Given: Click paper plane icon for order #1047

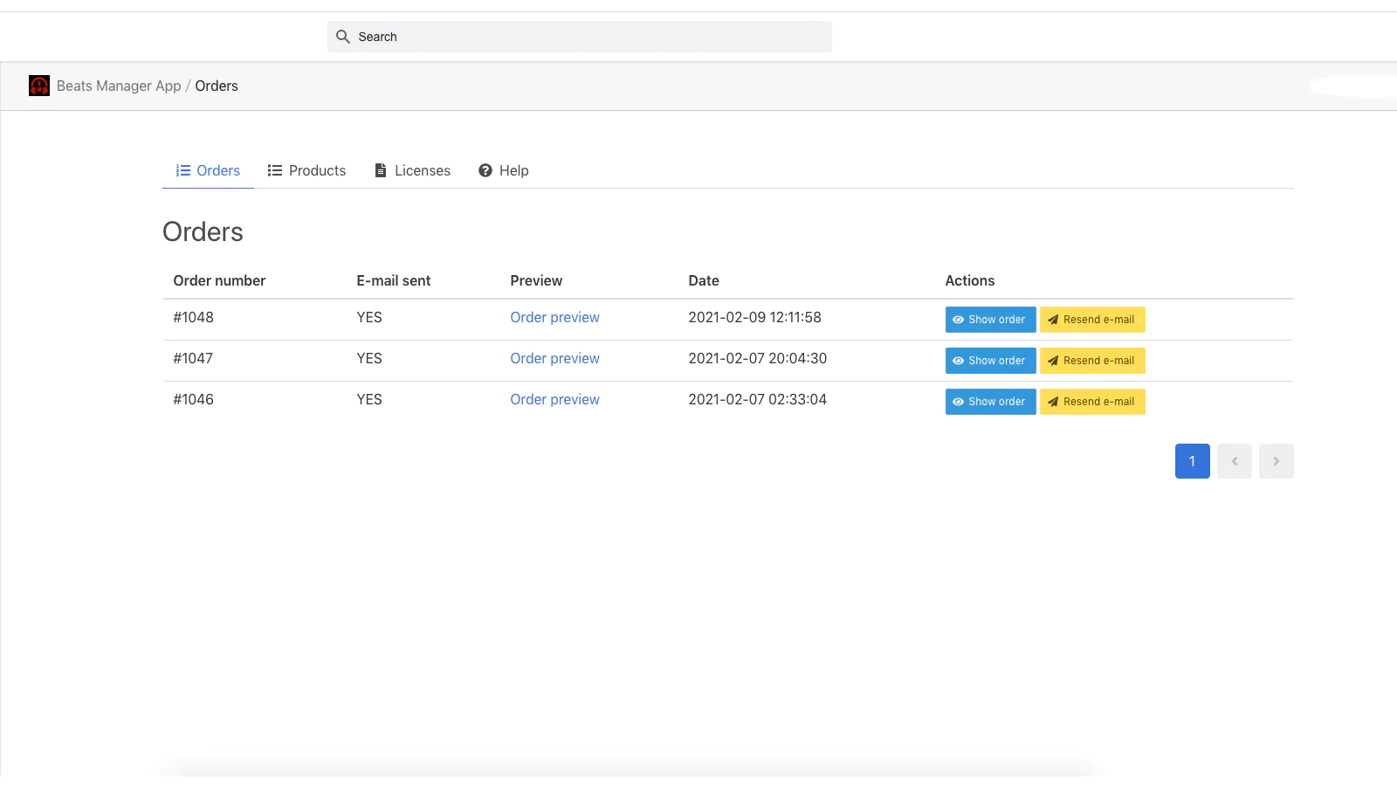Looking at the screenshot, I should [1053, 361].
